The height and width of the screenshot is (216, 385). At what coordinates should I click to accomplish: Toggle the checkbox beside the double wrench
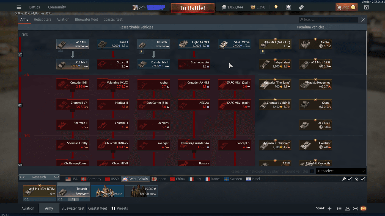pos(363,179)
